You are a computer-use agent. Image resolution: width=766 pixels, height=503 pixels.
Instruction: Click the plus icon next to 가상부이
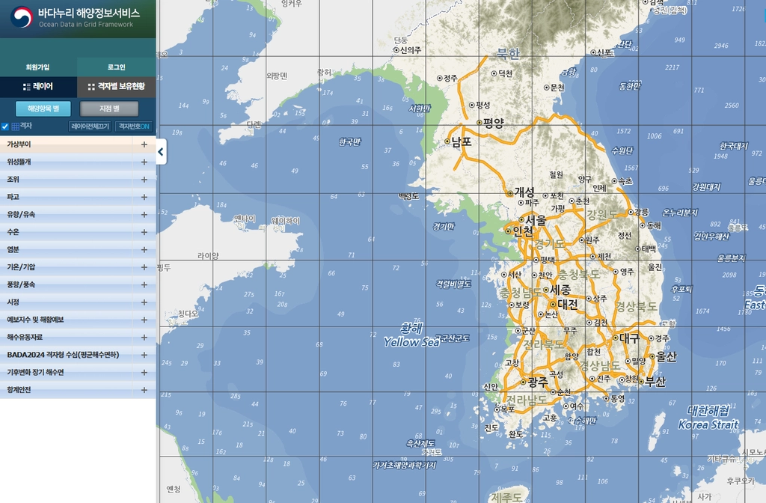point(144,144)
